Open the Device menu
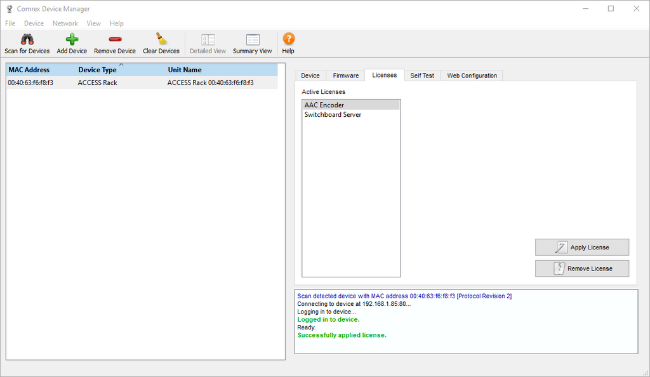Viewport: 650px width, 377px height. pos(34,23)
